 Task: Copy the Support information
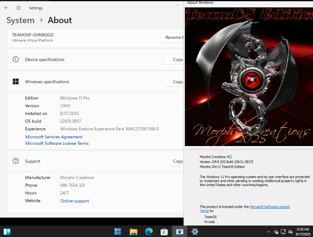point(174,161)
